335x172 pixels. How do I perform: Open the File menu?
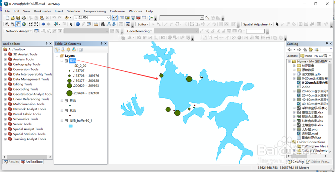[7, 11]
